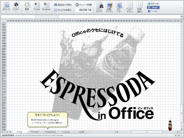Select row header 200
This screenshot has width=184, height=138.
4,49
